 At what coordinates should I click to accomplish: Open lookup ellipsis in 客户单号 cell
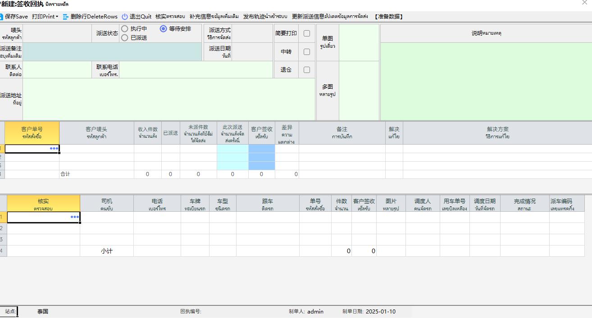tap(54, 148)
